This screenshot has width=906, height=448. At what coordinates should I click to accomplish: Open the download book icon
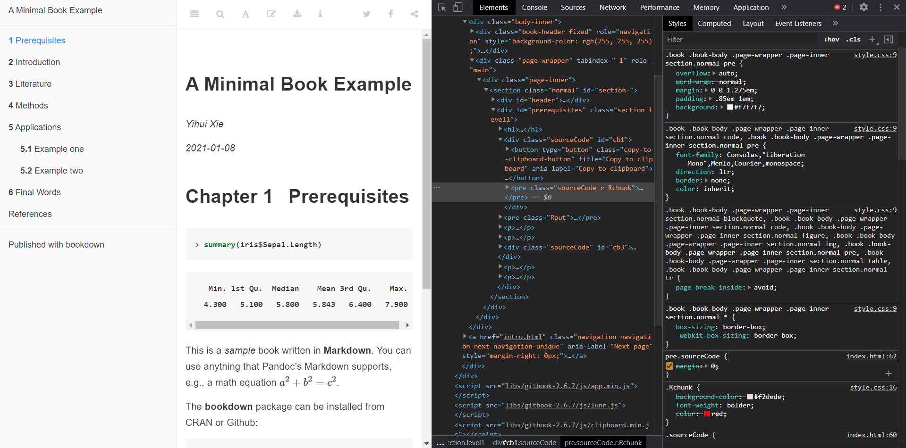coord(297,14)
